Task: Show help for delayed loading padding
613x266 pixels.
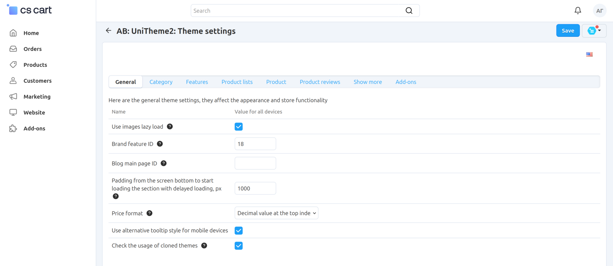Action: [x=116, y=196]
